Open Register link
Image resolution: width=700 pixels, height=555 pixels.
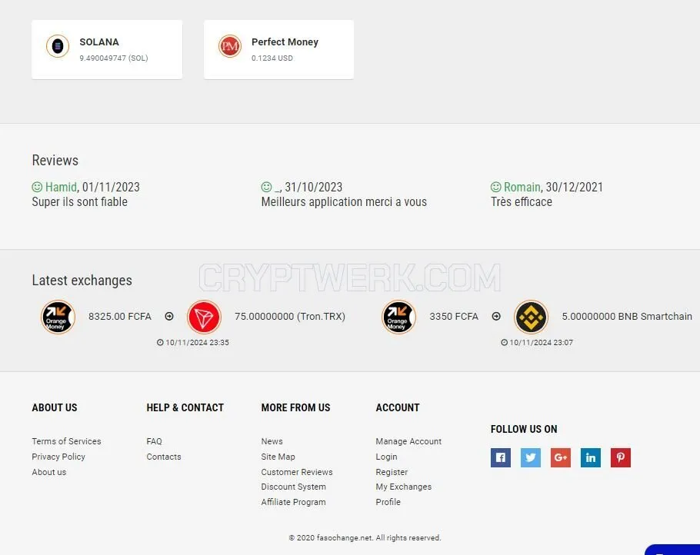click(x=392, y=472)
